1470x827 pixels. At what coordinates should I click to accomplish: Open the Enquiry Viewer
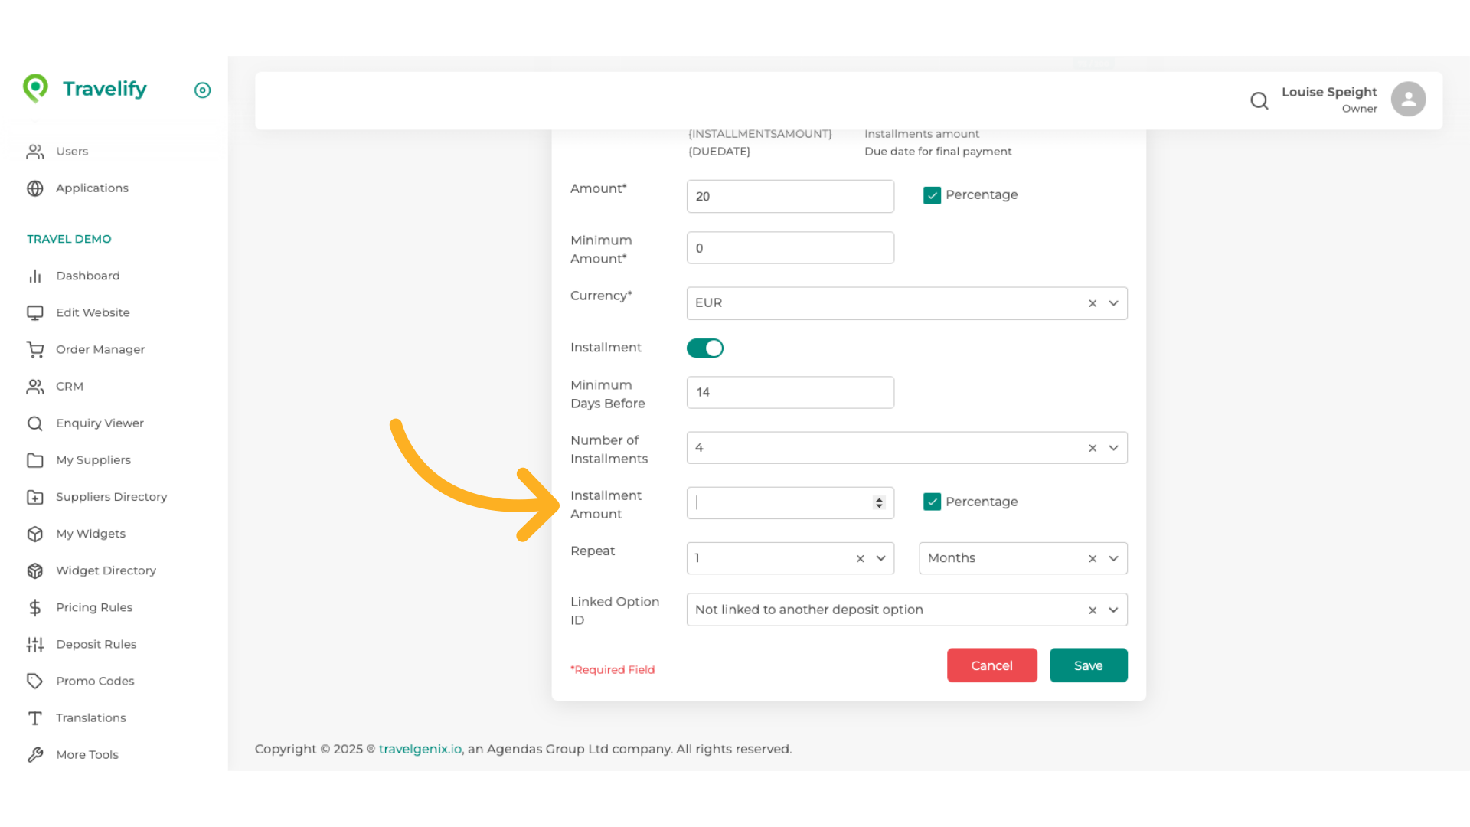[x=100, y=423]
